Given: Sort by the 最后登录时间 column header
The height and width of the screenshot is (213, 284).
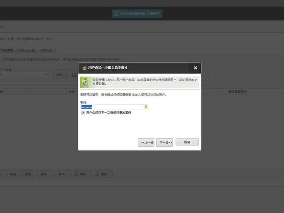Looking at the screenshot, I should coord(237,92).
